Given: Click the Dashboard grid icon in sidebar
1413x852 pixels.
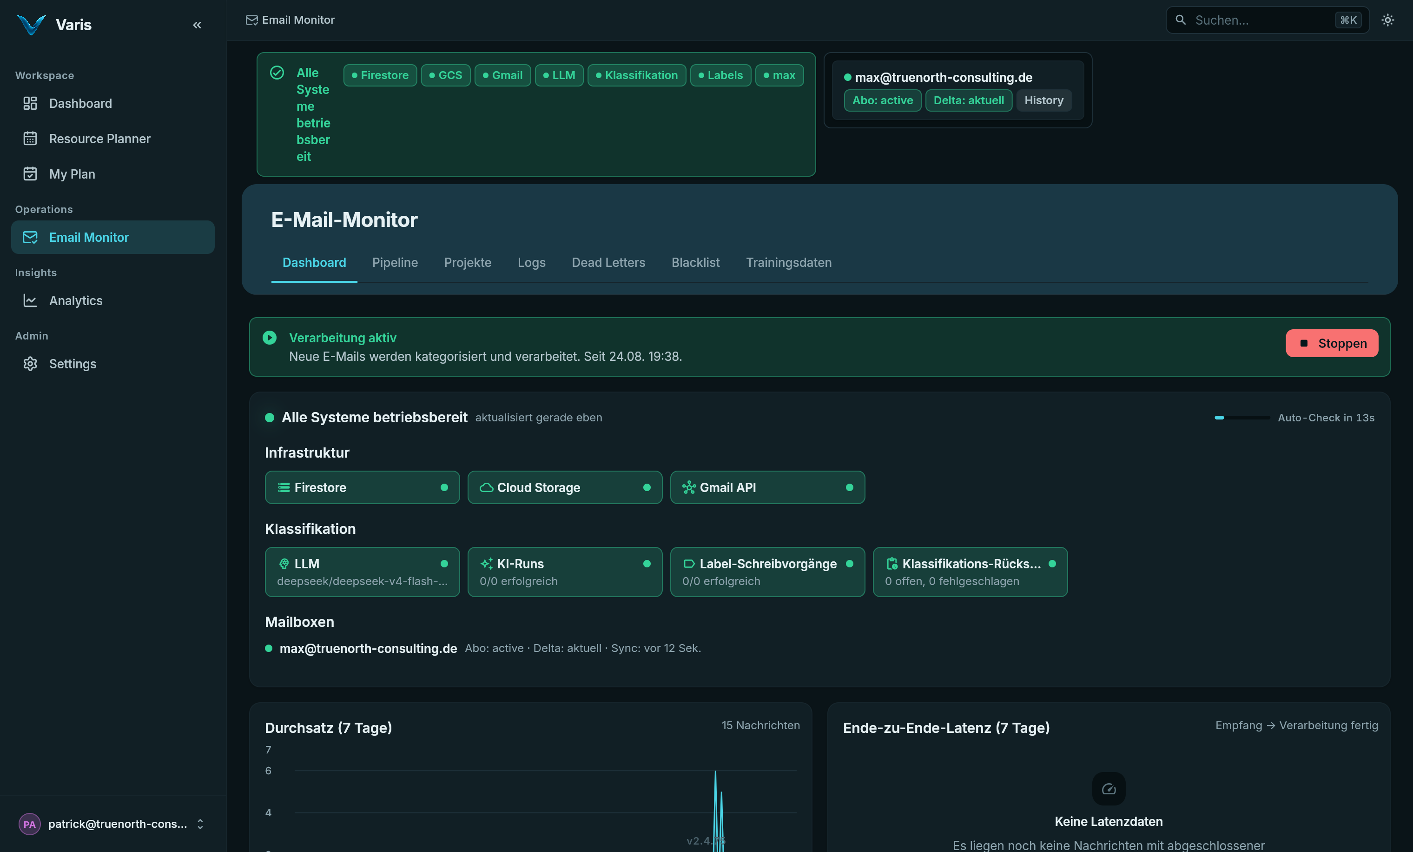Looking at the screenshot, I should pyautogui.click(x=30, y=103).
